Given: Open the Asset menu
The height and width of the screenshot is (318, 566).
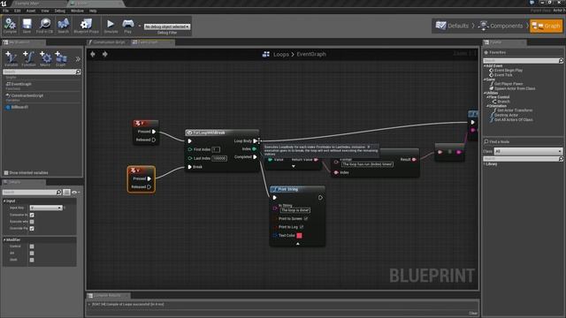Looking at the screenshot, I should (31, 11).
